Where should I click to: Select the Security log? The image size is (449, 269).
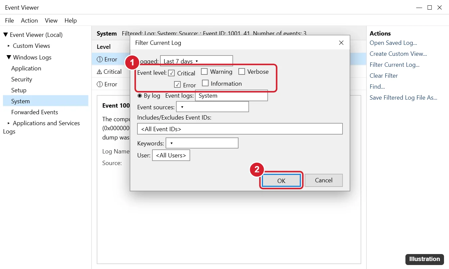tap(22, 79)
